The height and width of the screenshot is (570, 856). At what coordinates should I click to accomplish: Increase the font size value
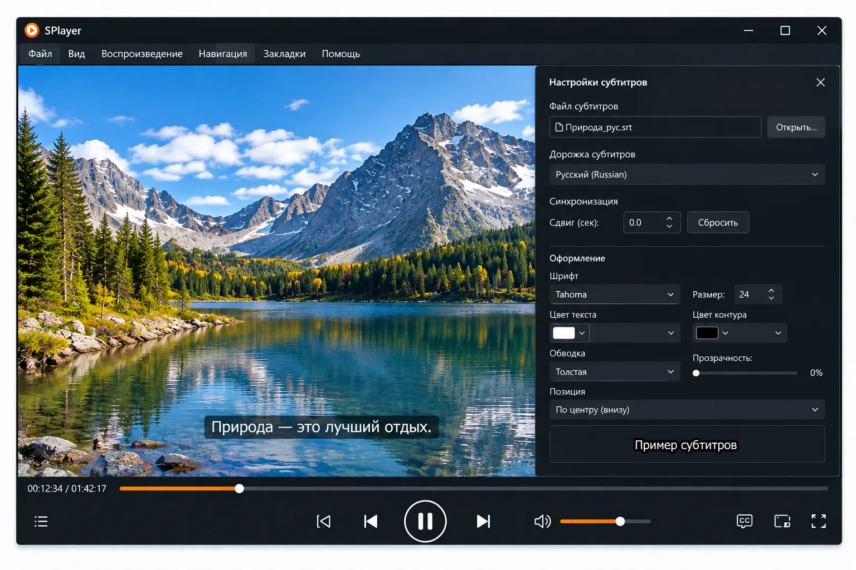coord(771,290)
